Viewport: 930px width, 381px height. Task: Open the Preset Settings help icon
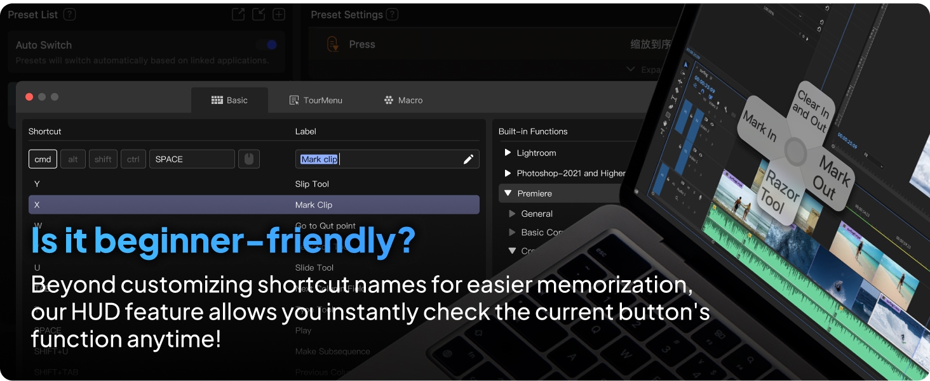(x=393, y=15)
